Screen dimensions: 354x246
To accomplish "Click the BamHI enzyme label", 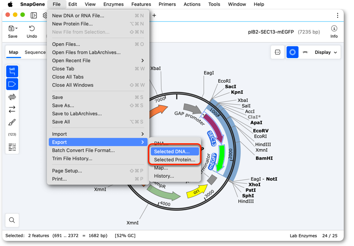I will (264, 158).
